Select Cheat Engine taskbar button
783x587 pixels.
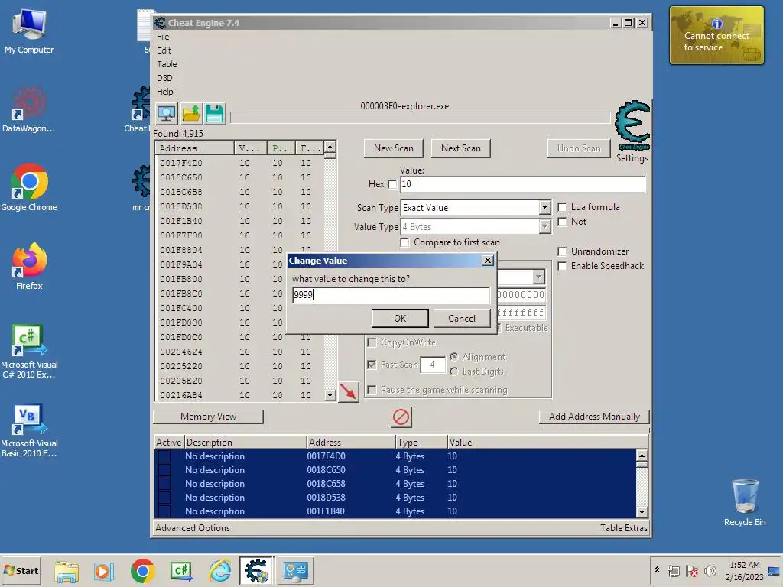click(256, 571)
